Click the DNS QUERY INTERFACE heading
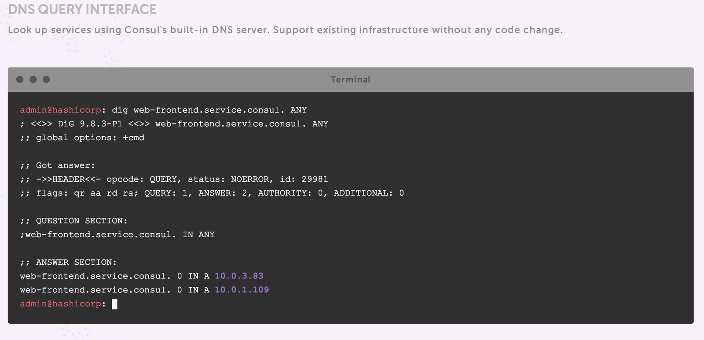The width and height of the screenshot is (704, 340). coord(82,9)
